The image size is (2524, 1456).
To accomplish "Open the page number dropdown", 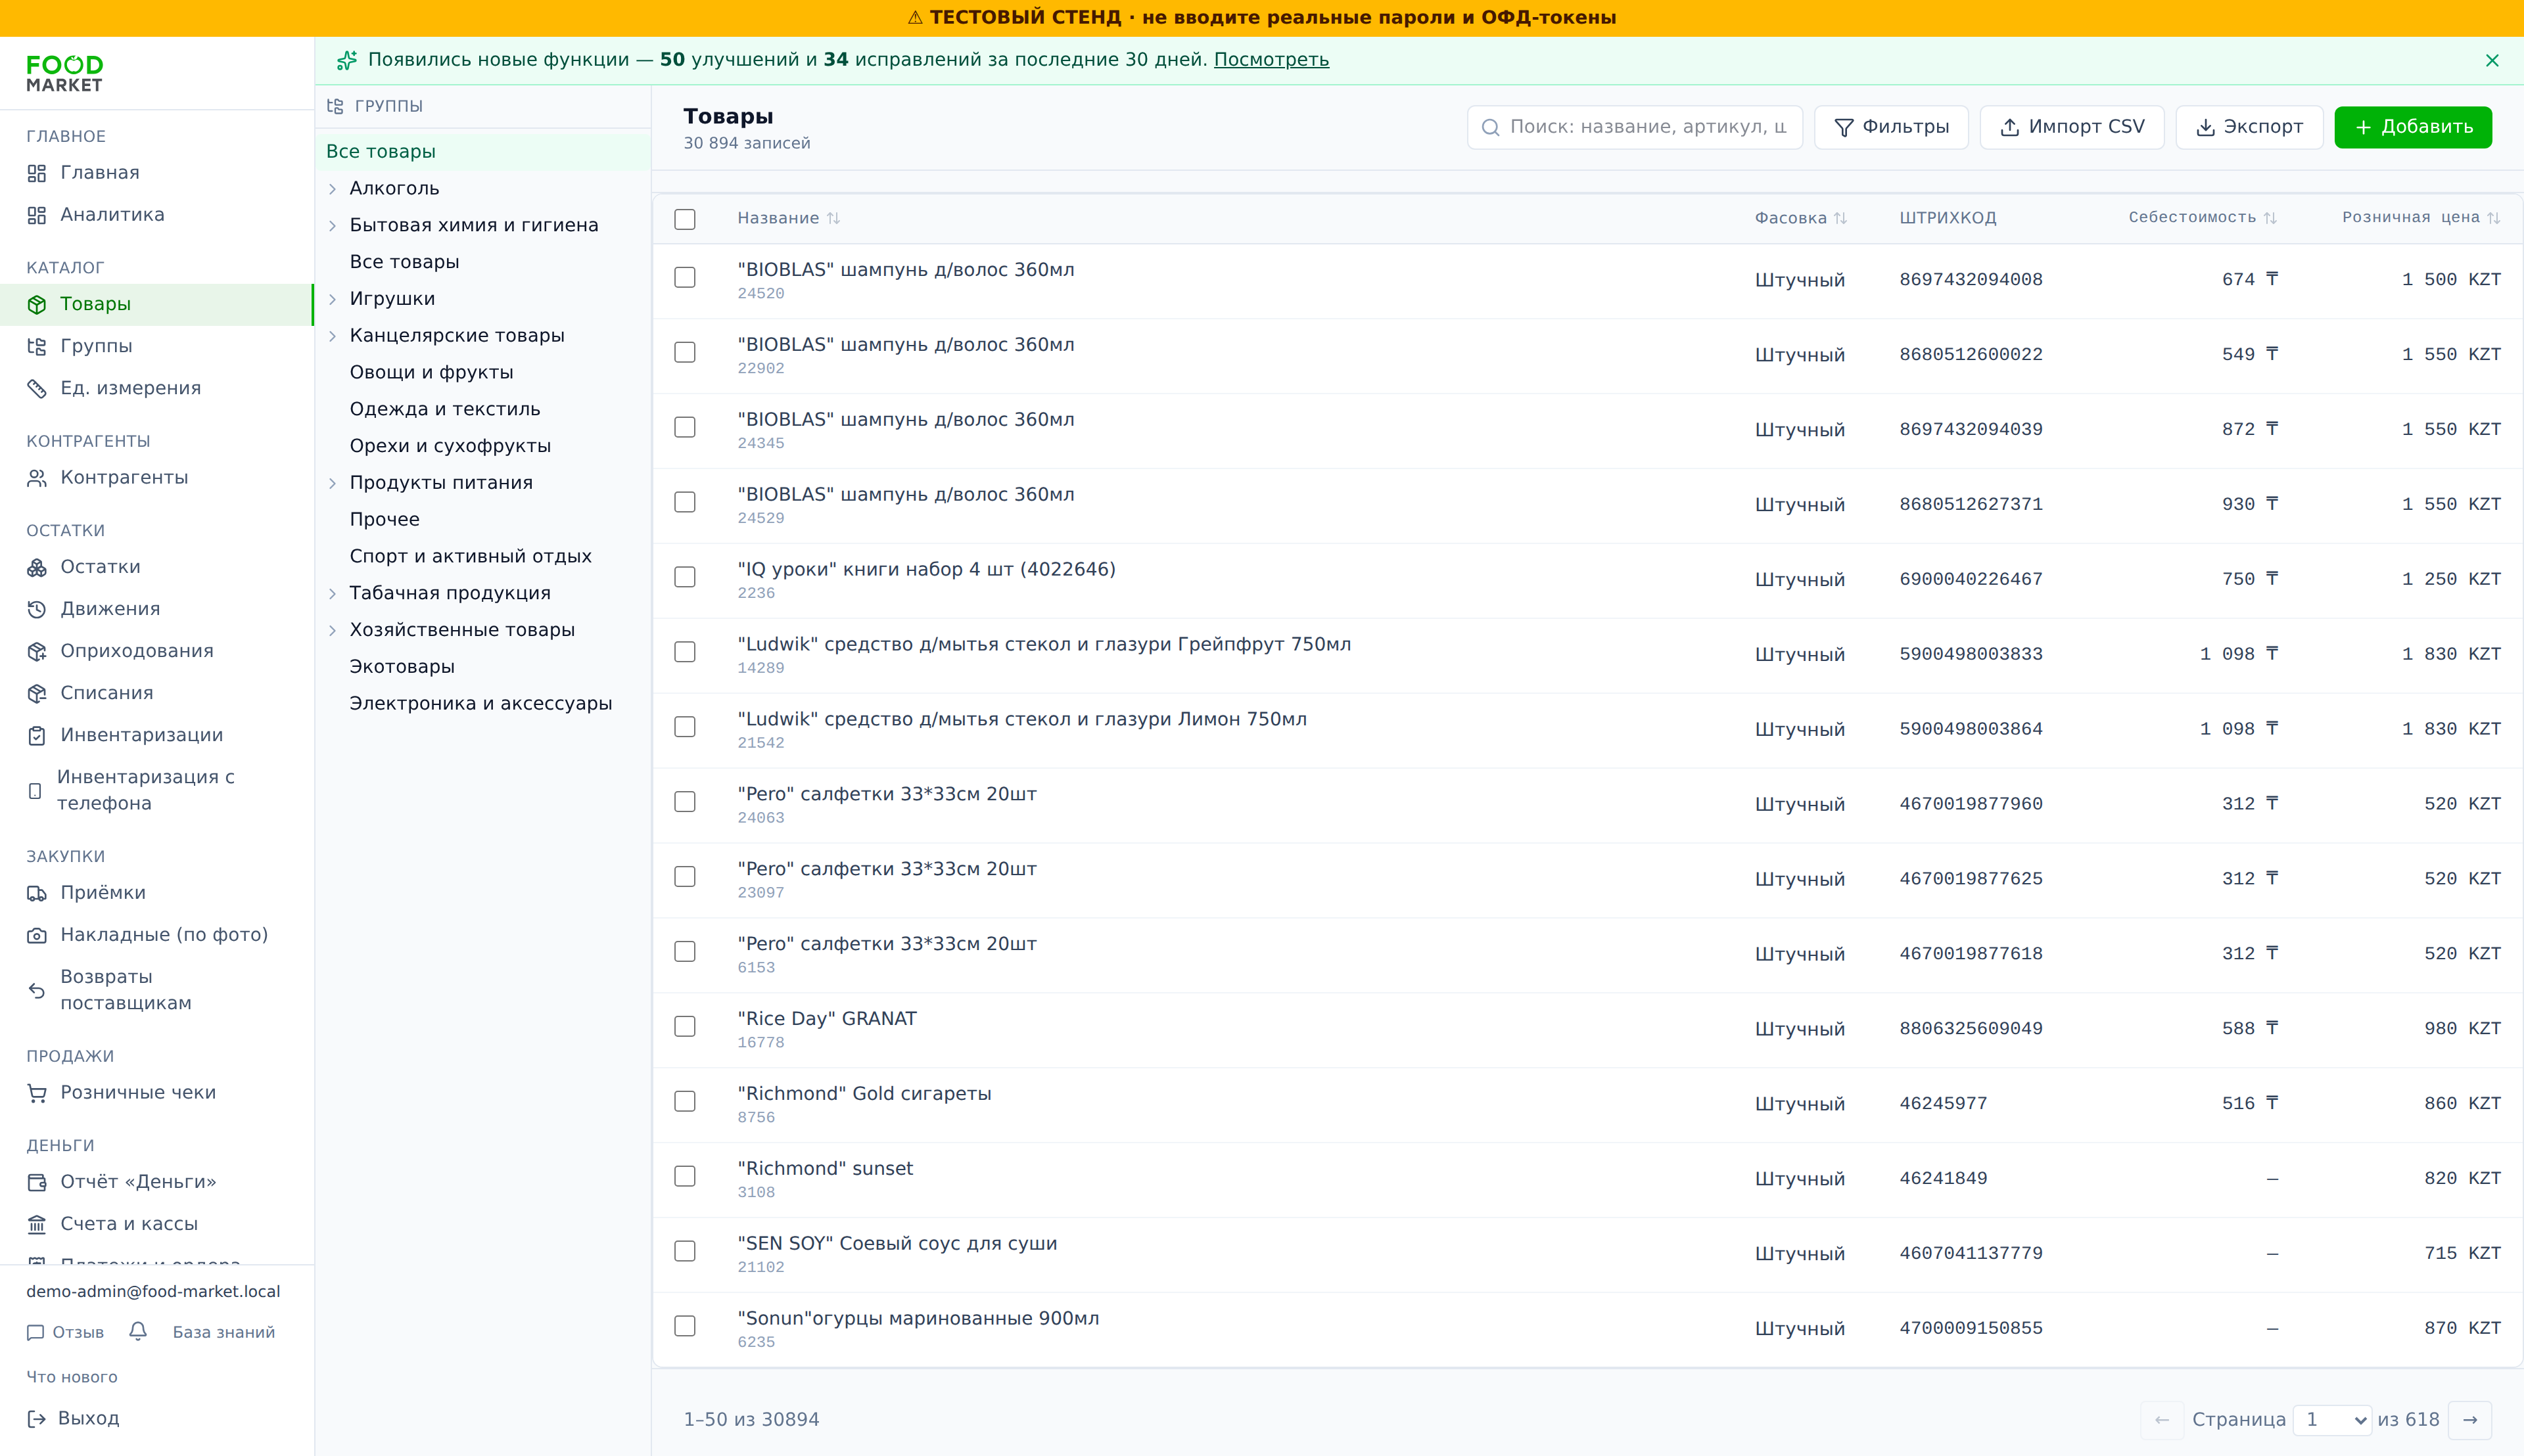I will pyautogui.click(x=2332, y=1420).
